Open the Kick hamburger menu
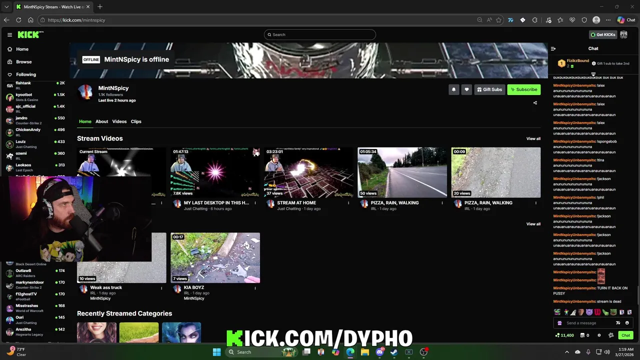The width and height of the screenshot is (640, 360). (x=9, y=34)
